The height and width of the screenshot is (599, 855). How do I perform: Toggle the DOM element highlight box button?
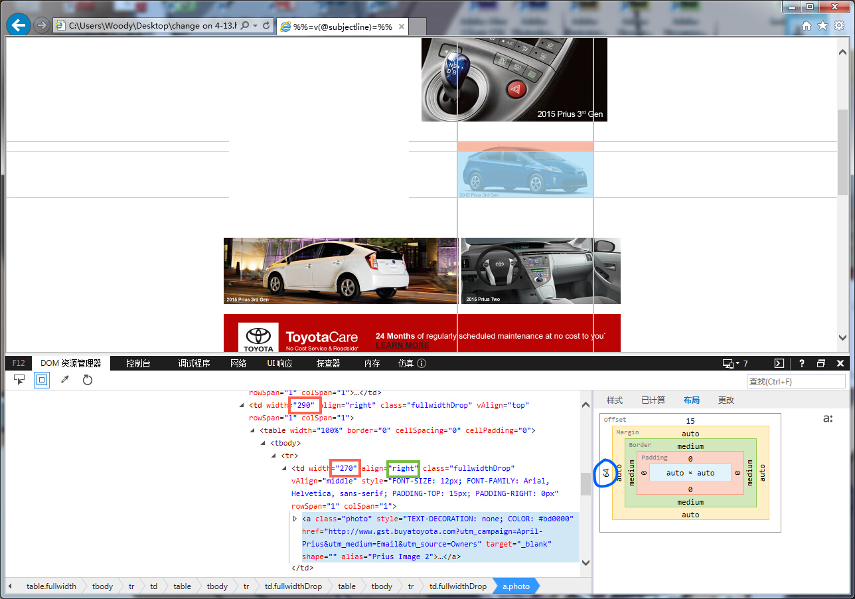[x=42, y=380]
